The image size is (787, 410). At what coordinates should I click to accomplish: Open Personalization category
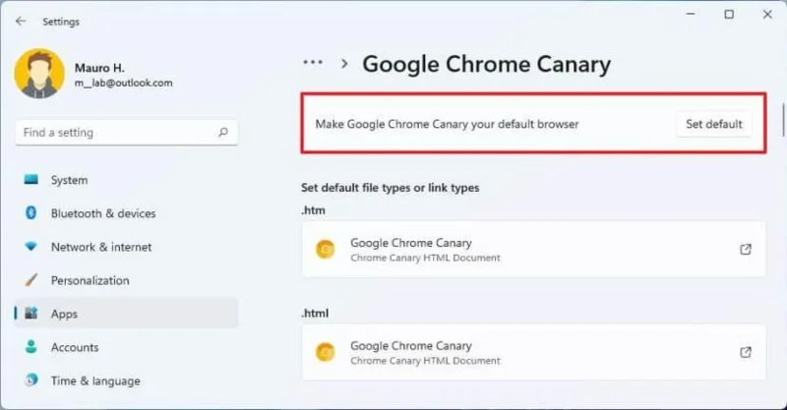127,280
